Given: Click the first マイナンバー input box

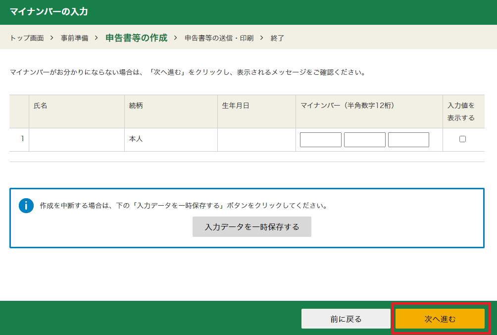Looking at the screenshot, I should (320, 140).
